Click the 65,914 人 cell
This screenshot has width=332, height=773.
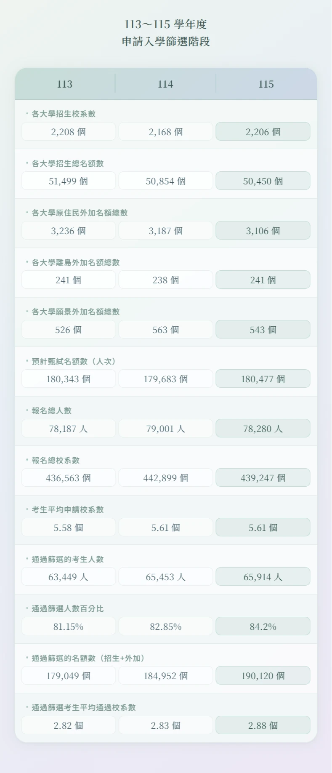click(263, 577)
